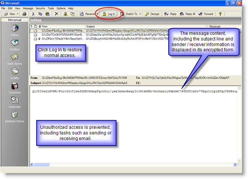The image size is (248, 179).
Task: Open the File menu
Action: 3,8
